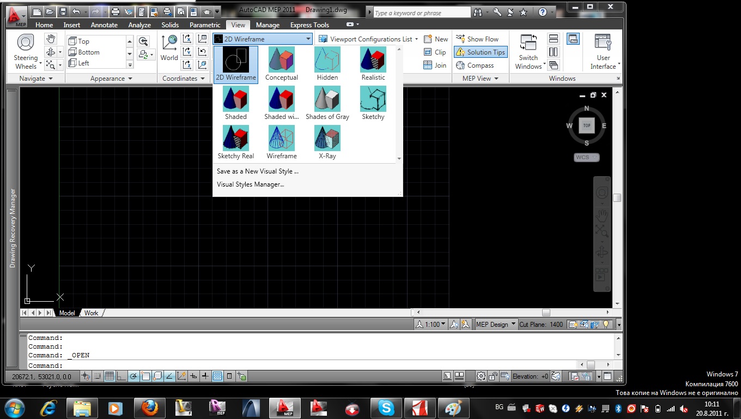Apply the X-Ray visual style

(x=327, y=139)
